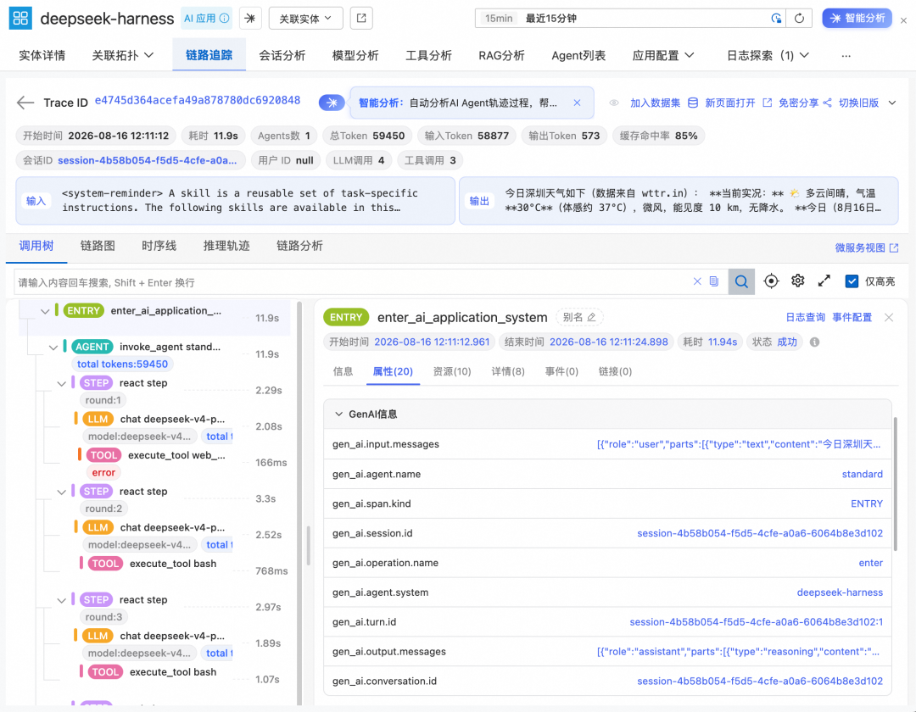
Task: Open 事件配置 for this span
Action: tap(852, 318)
